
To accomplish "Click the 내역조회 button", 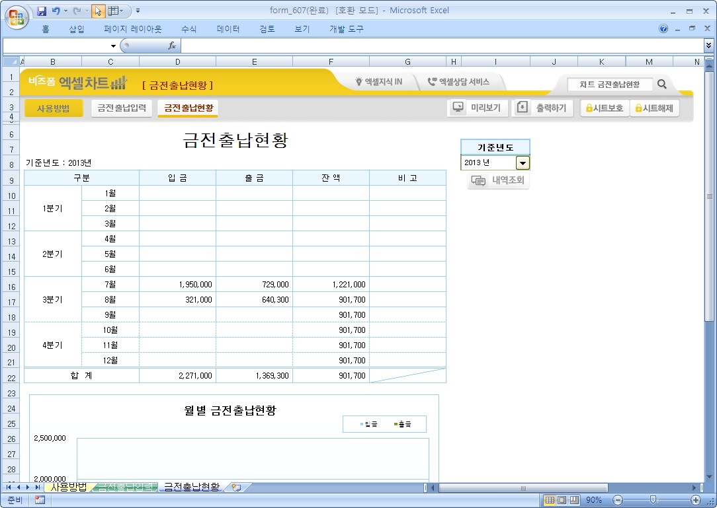I will point(499,181).
